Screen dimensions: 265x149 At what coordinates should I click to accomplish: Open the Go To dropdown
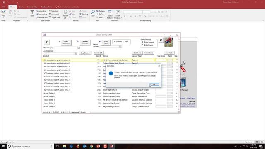100,14
